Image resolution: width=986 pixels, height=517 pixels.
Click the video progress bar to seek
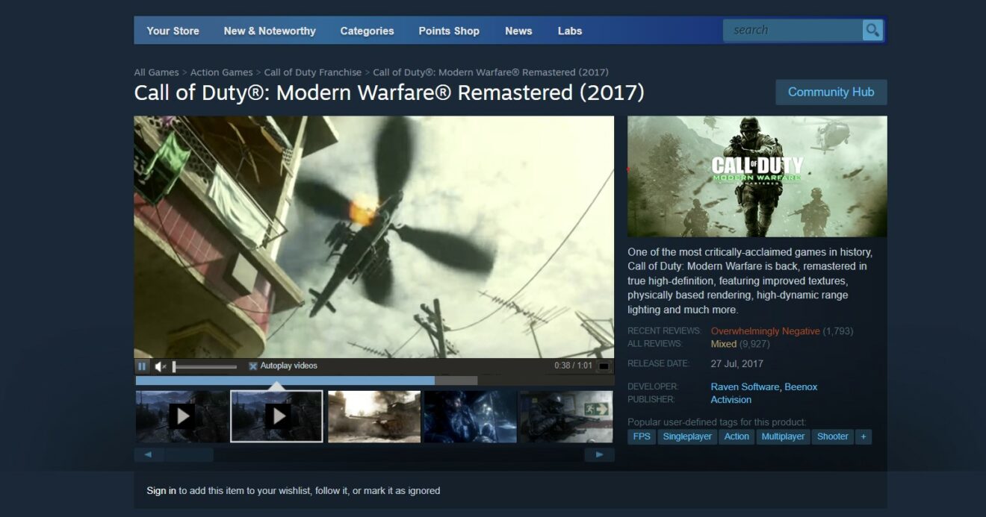pyautogui.click(x=336, y=380)
